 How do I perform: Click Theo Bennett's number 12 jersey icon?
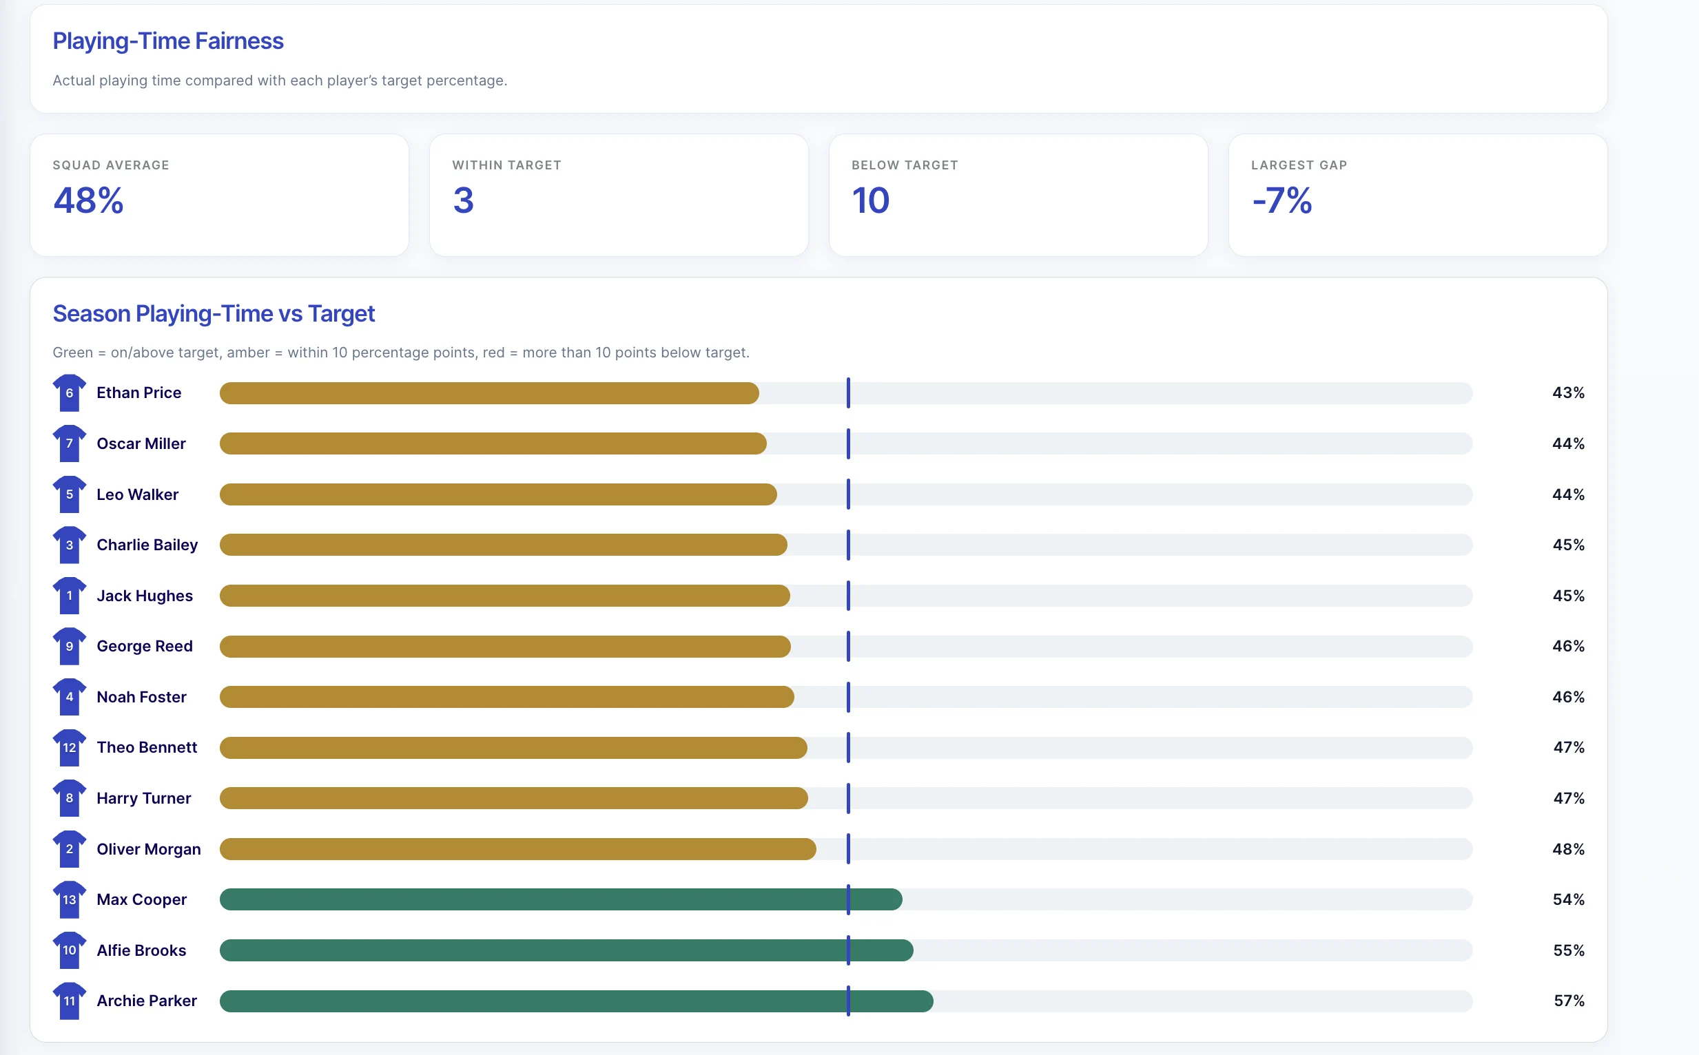click(69, 748)
